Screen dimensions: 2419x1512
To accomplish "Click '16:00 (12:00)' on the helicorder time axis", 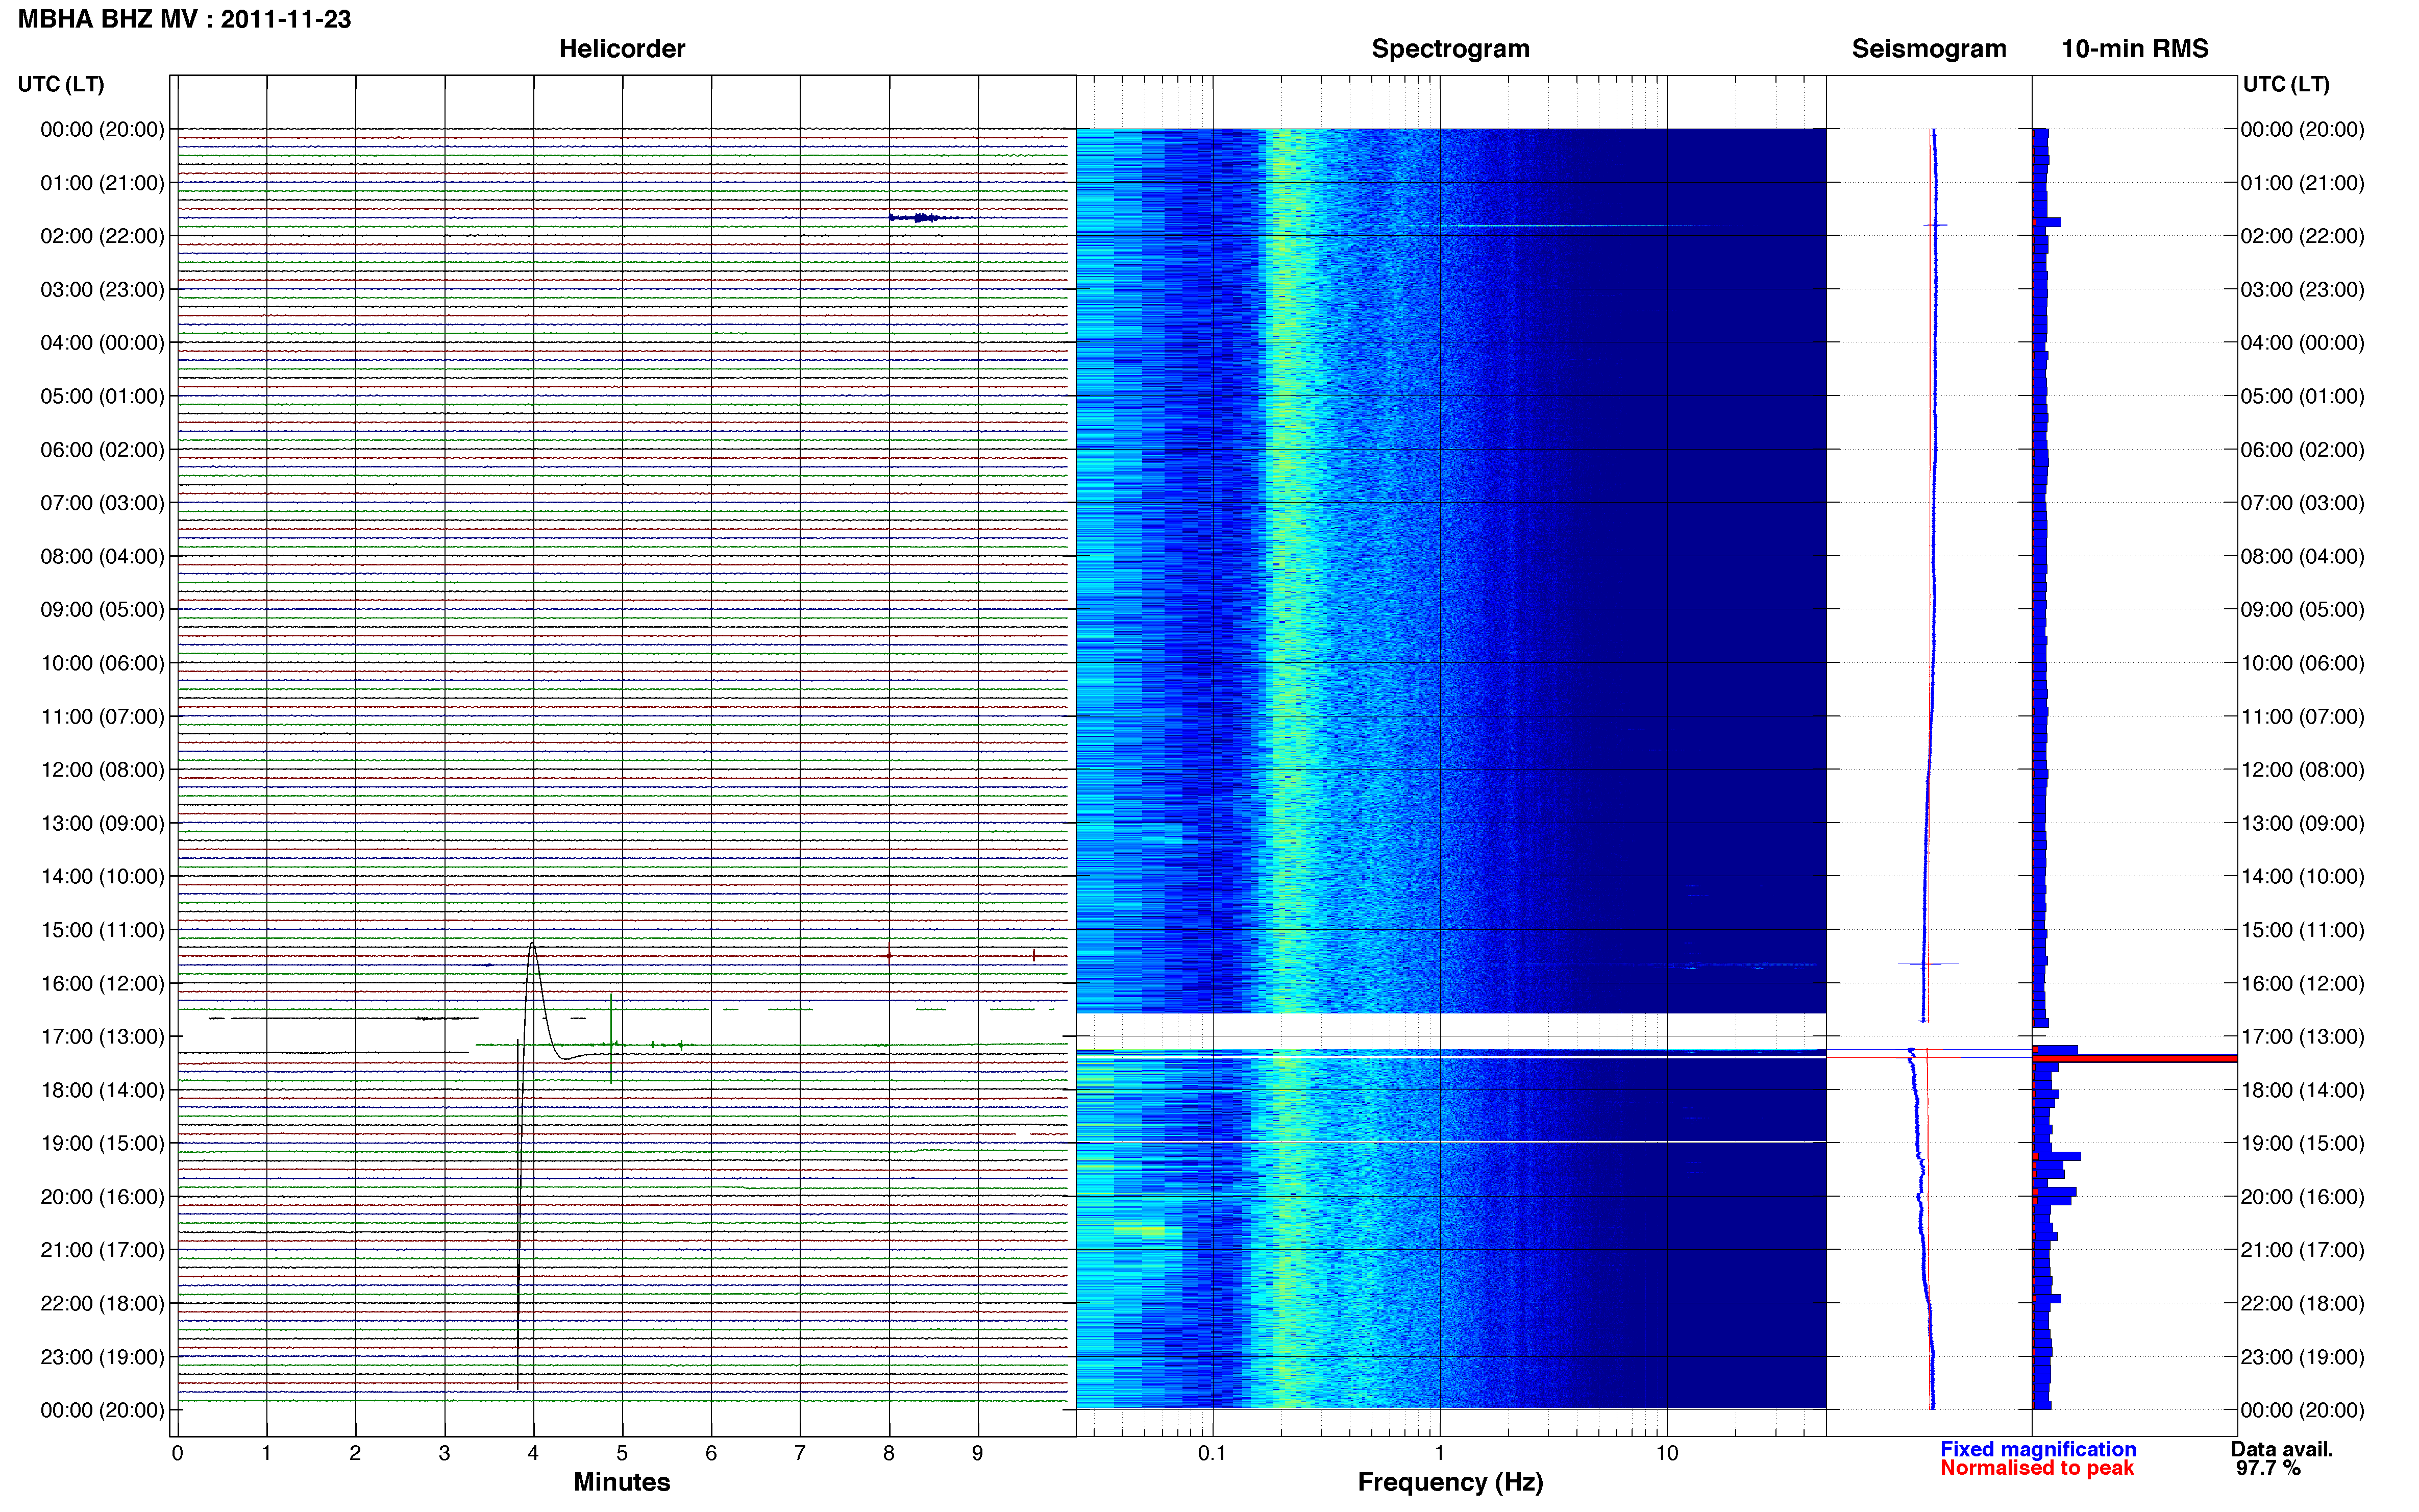I will click(102, 983).
